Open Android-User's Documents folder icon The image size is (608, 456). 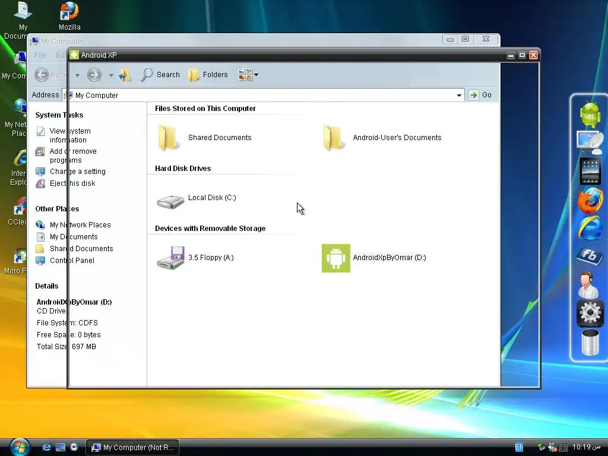(x=333, y=137)
